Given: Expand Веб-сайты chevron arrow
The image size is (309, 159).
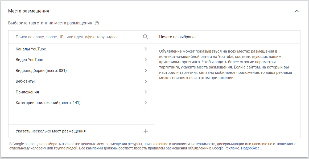Looking at the screenshot, I should [x=146, y=81].
